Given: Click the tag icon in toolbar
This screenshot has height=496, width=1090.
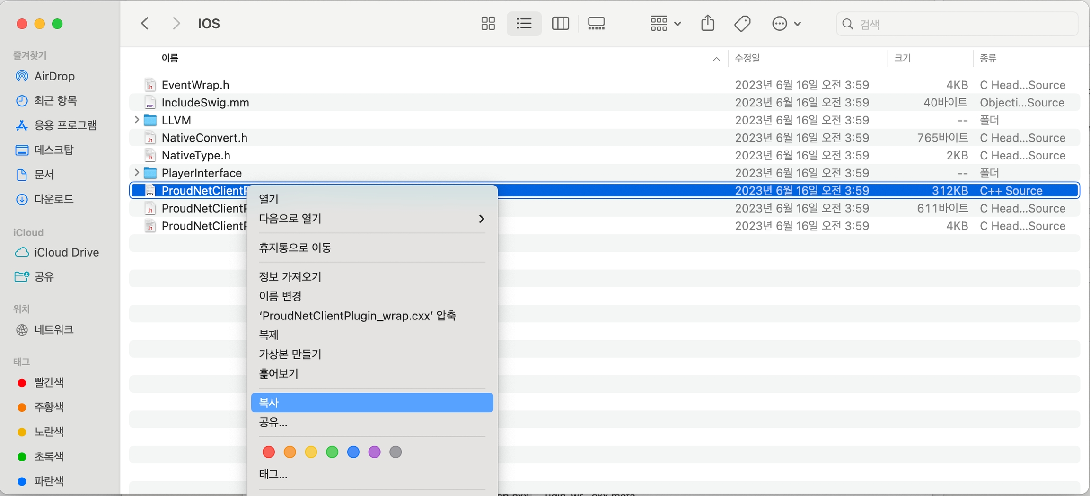Looking at the screenshot, I should point(742,24).
